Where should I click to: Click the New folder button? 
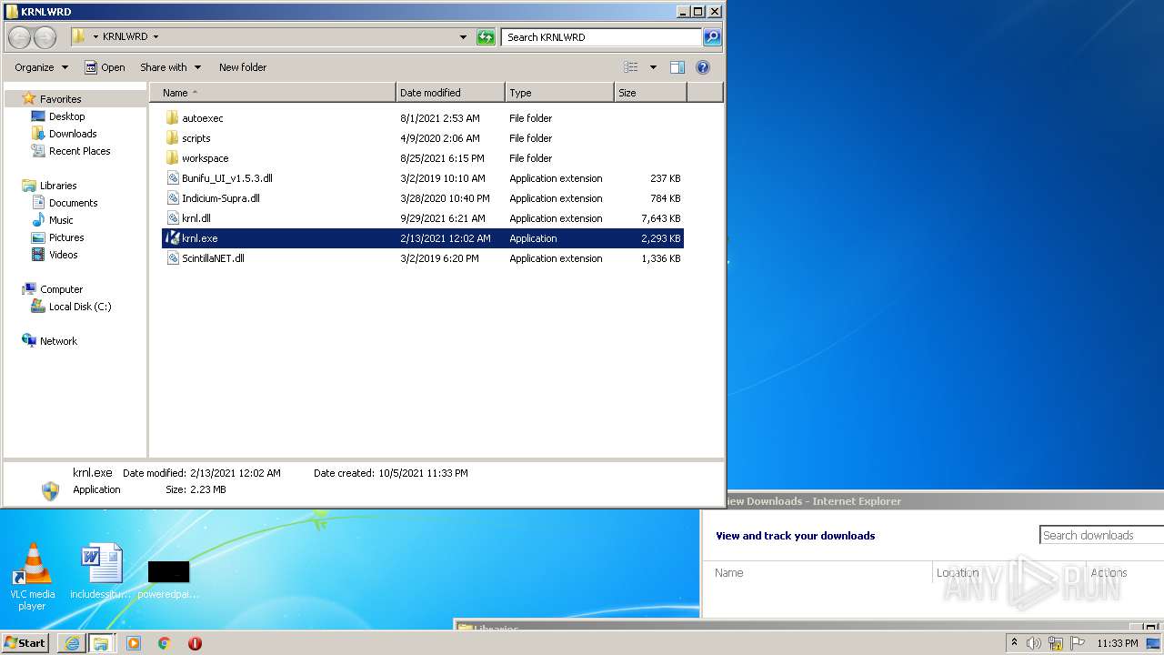click(x=243, y=67)
